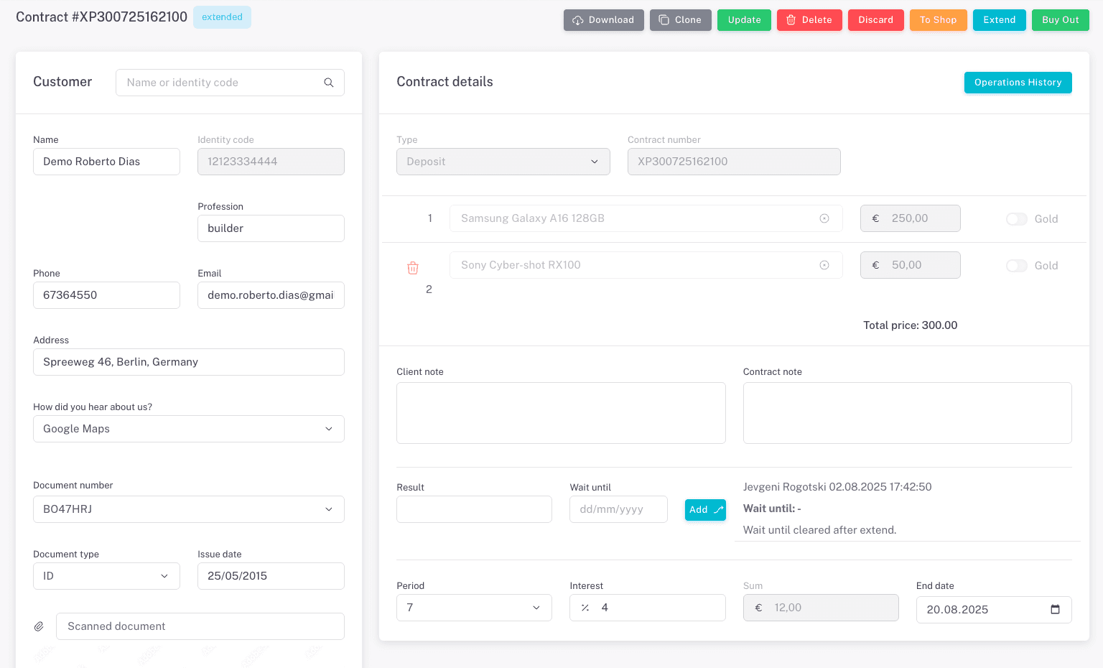The image size is (1103, 668).
Task: Open the Document number dropdown
Action: 189,509
